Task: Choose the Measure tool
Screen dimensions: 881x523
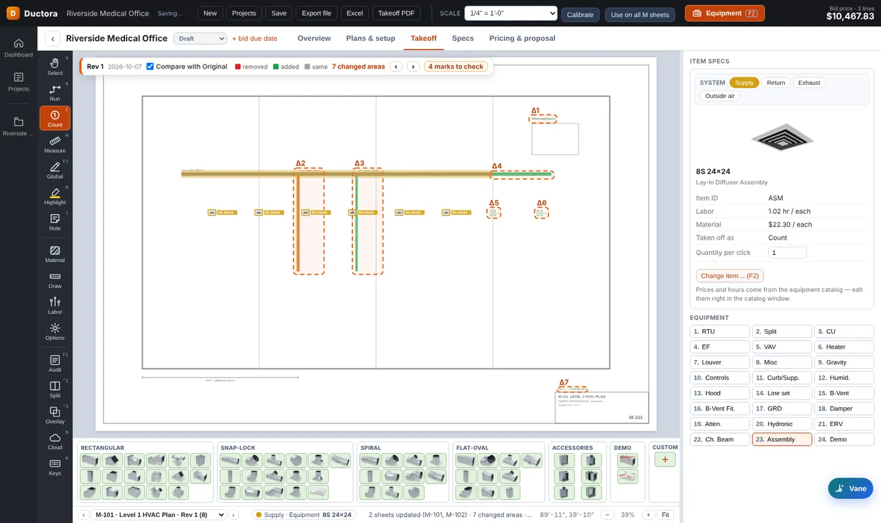Action: tap(55, 144)
